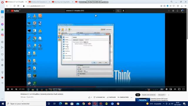Open the YouTube apps grid
Viewport: 188px width, 106px height.
pos(173,11)
